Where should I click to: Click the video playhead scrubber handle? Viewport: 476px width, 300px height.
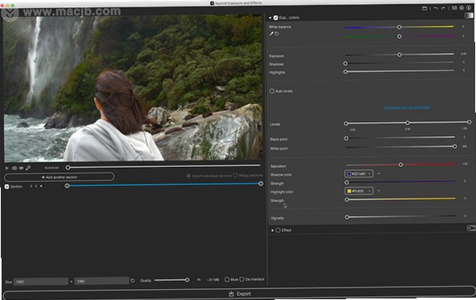click(x=68, y=168)
